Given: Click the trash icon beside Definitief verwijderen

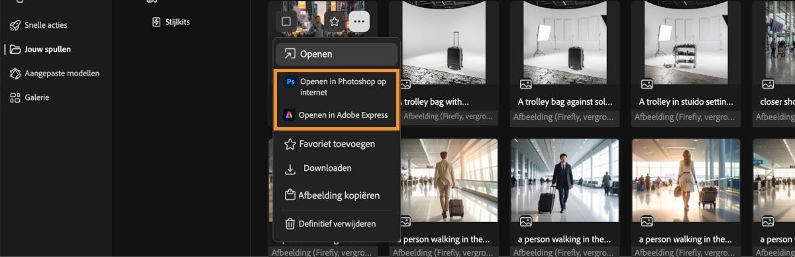Looking at the screenshot, I should (290, 224).
